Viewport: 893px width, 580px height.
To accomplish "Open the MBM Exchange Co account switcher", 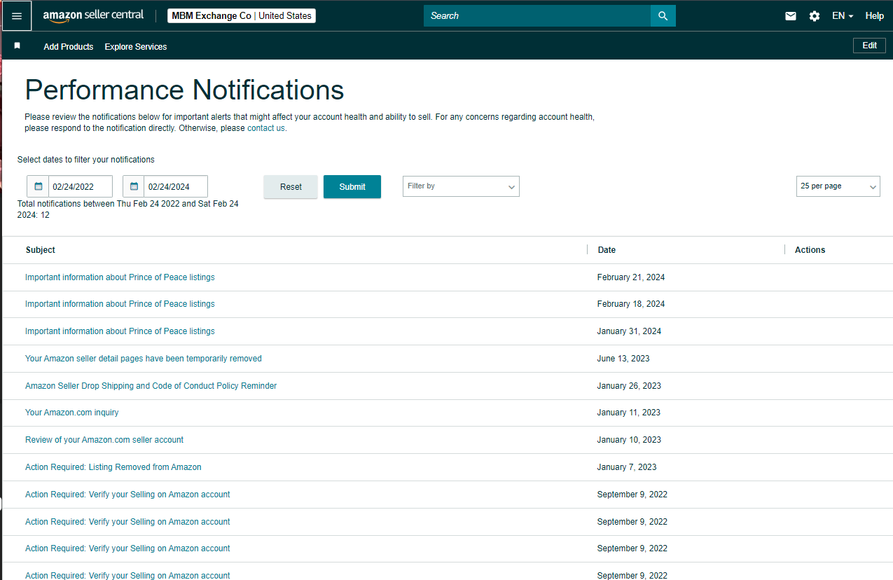I will coord(242,15).
